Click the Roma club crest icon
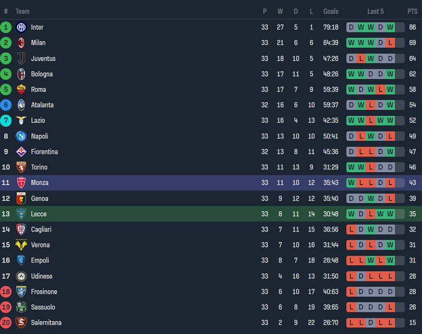This screenshot has height=334, width=422. [x=21, y=89]
